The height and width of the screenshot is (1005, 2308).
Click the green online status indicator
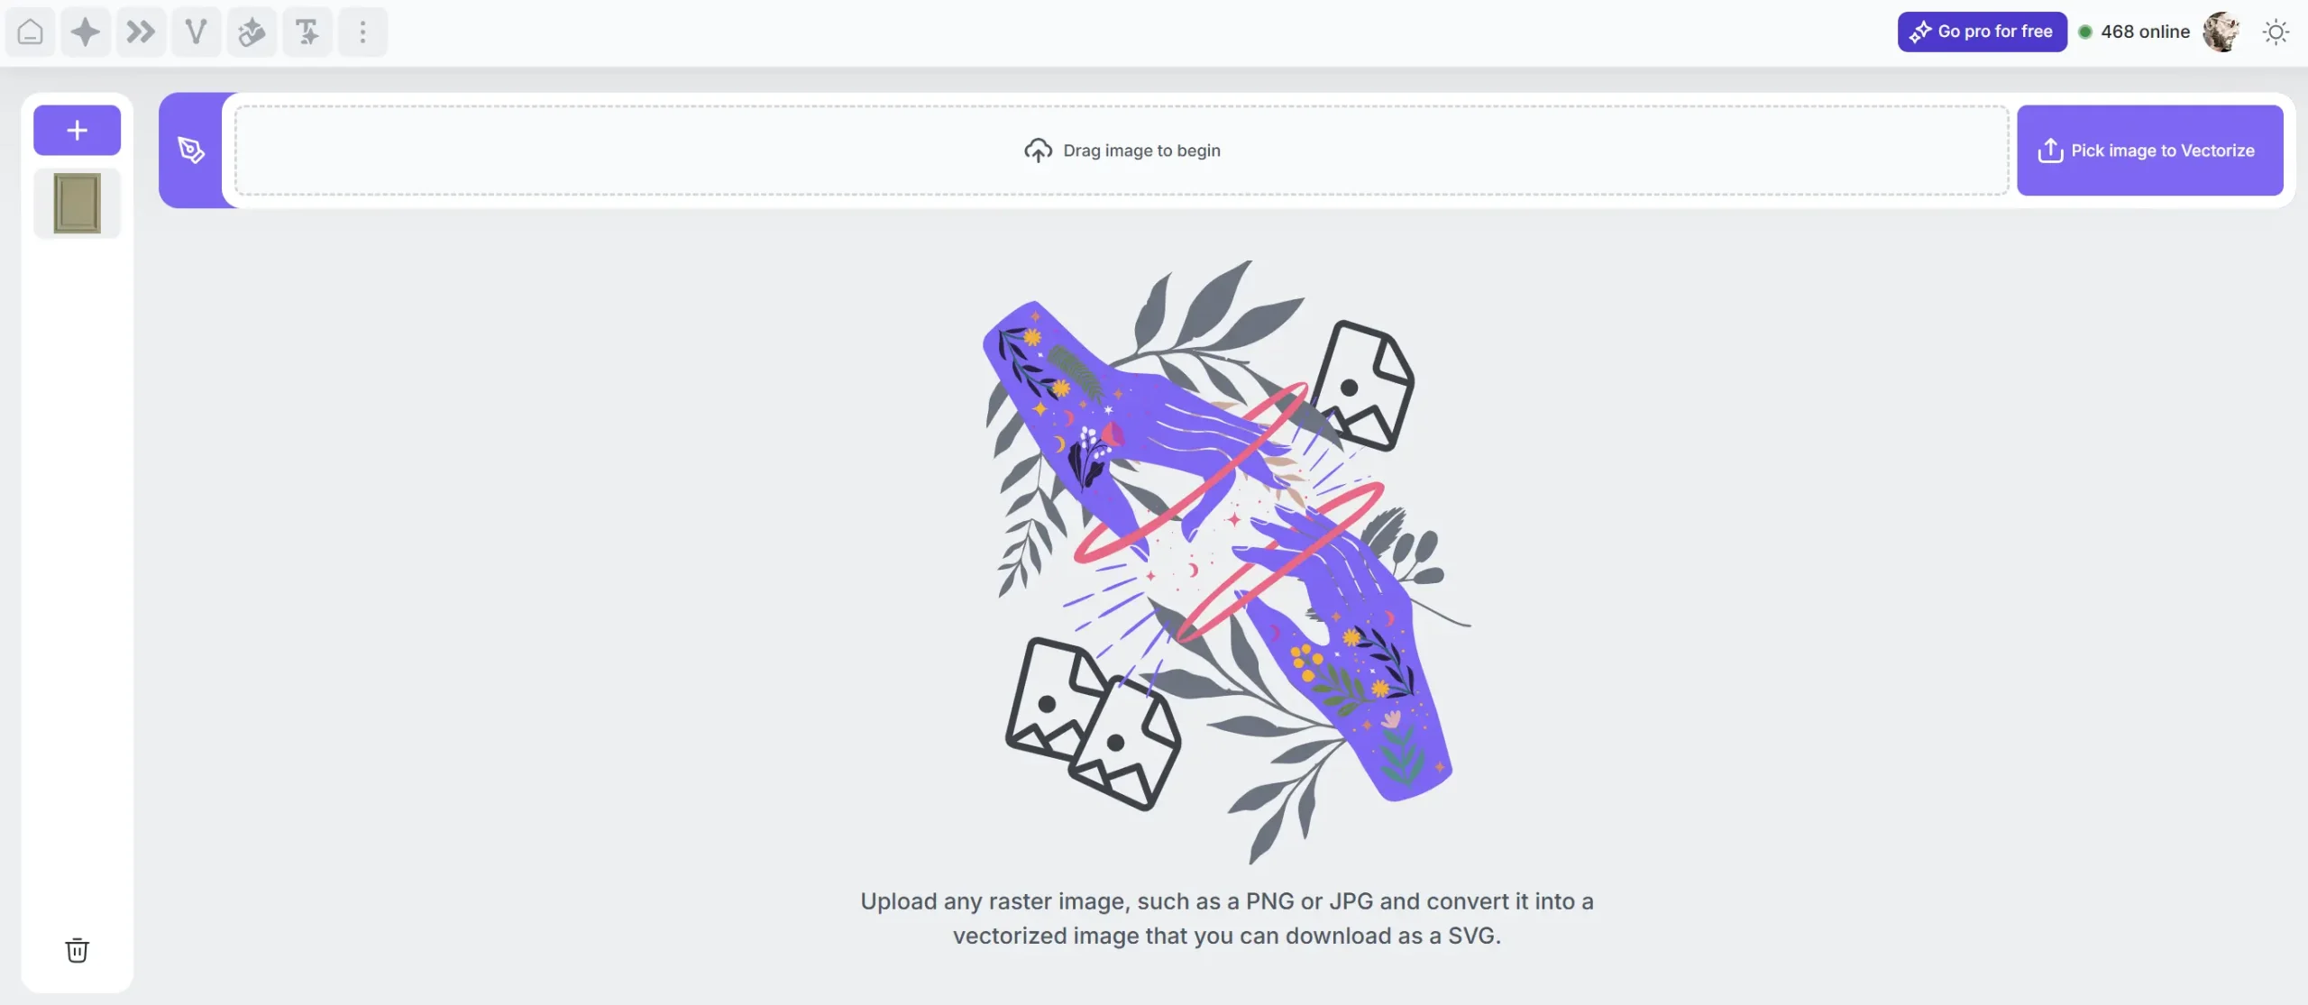click(2086, 32)
